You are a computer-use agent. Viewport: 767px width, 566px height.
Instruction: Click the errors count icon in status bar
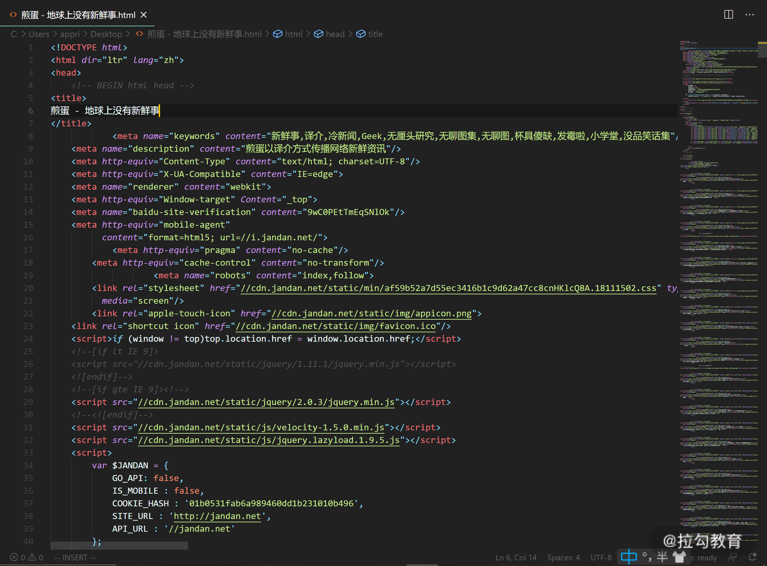coord(14,557)
